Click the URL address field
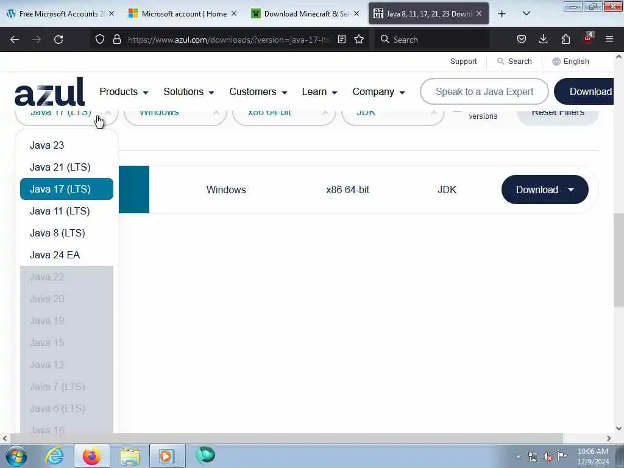 [229, 40]
